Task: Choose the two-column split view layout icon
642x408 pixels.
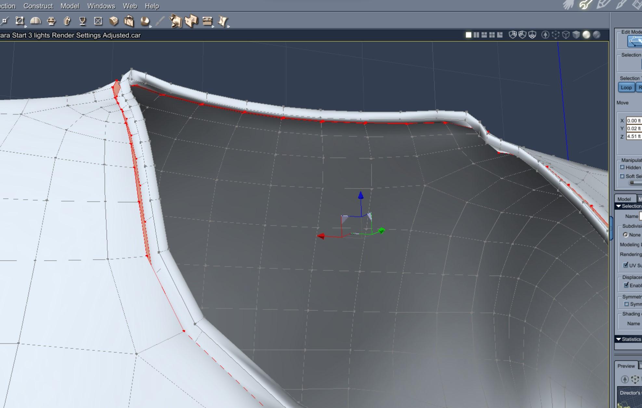Action: coord(476,35)
